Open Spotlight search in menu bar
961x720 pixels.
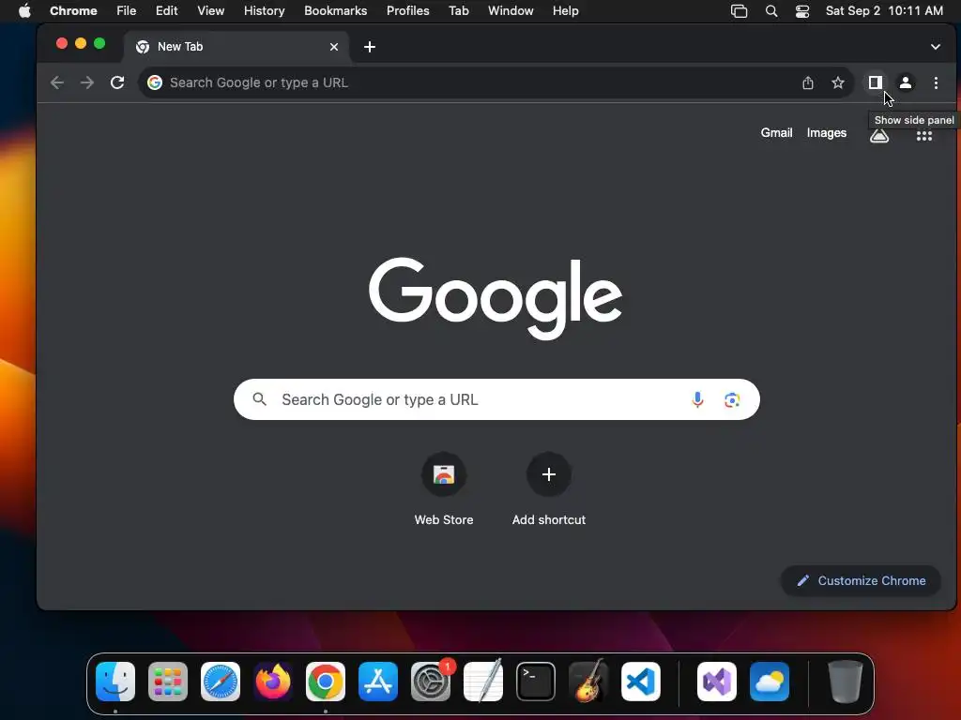tap(771, 11)
